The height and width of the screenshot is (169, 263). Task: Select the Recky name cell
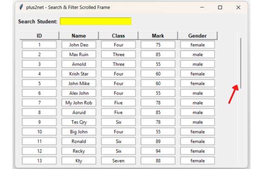79,151
